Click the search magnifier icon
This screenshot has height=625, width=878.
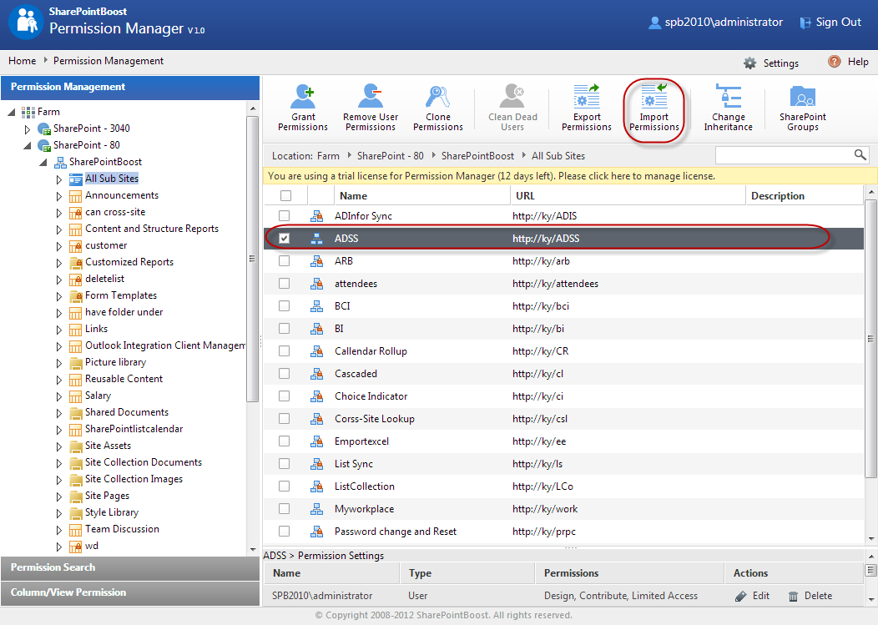pyautogui.click(x=860, y=154)
